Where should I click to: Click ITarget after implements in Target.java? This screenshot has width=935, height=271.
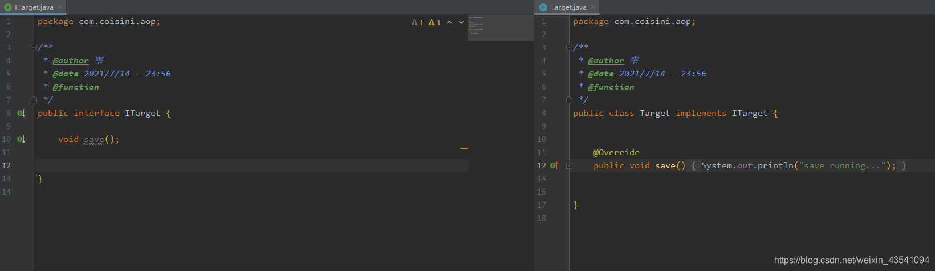coord(750,114)
